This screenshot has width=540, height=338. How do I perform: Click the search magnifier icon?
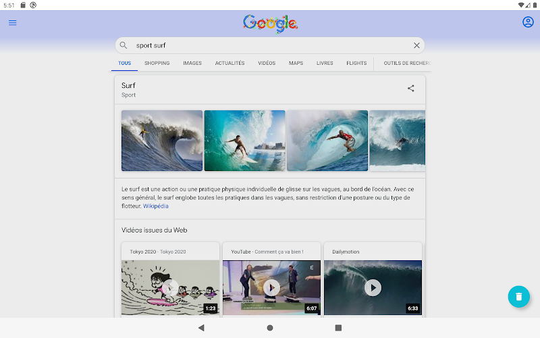pyautogui.click(x=124, y=45)
